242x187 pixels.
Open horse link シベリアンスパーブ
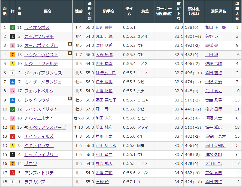coord(47,127)
